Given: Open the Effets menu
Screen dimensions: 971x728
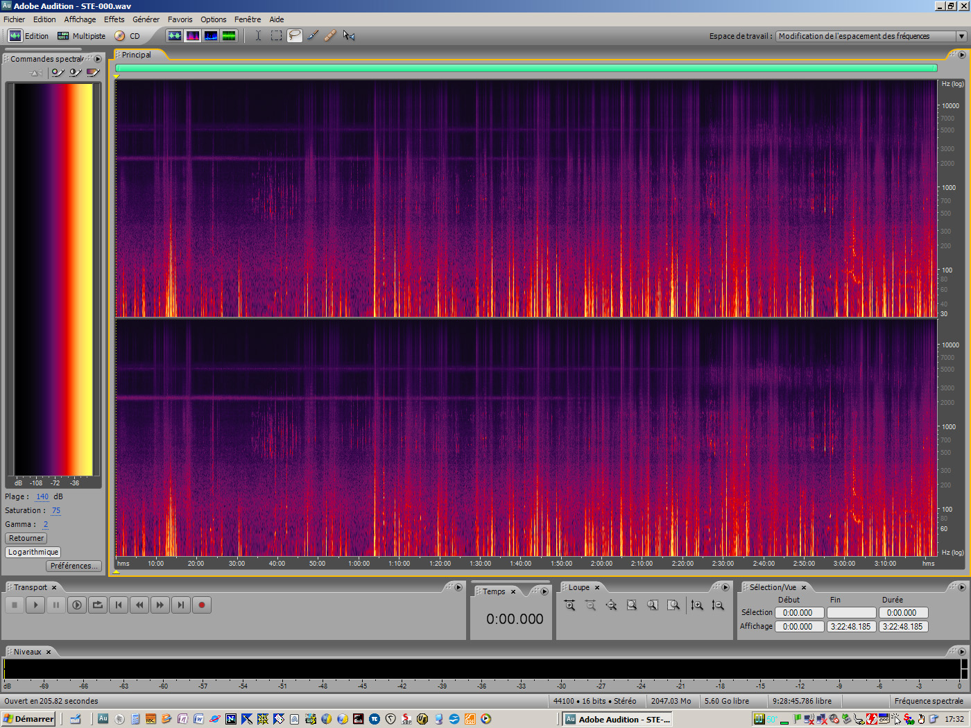Looking at the screenshot, I should pos(114,19).
